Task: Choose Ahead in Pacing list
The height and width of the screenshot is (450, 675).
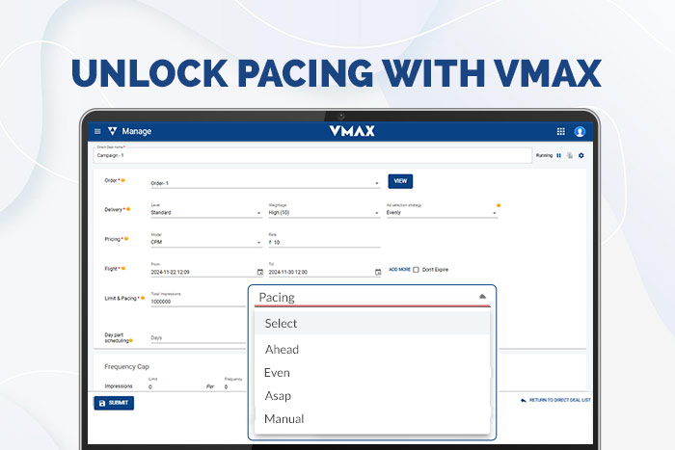Action: [x=372, y=350]
